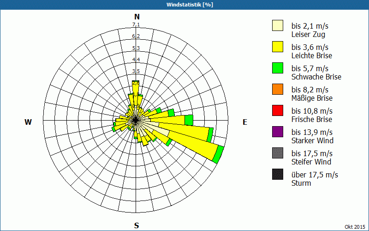Click the 'Windstatistik [%]' title text
The image size is (369, 231).
pyautogui.click(x=190, y=5)
